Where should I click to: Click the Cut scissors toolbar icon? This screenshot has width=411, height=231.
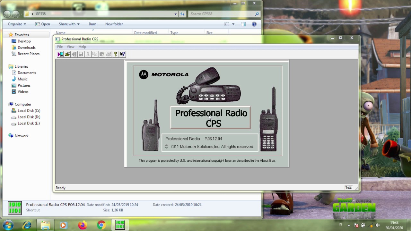pyautogui.click(x=88, y=54)
